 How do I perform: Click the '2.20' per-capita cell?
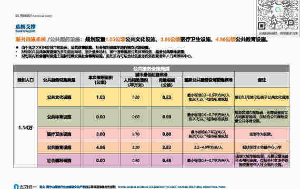point(136,147)
